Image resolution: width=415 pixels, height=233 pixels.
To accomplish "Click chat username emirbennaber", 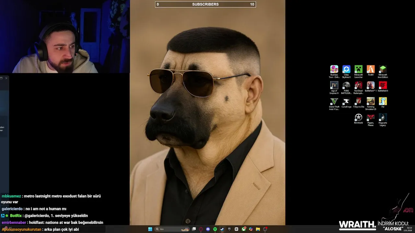I will tap(14, 223).
